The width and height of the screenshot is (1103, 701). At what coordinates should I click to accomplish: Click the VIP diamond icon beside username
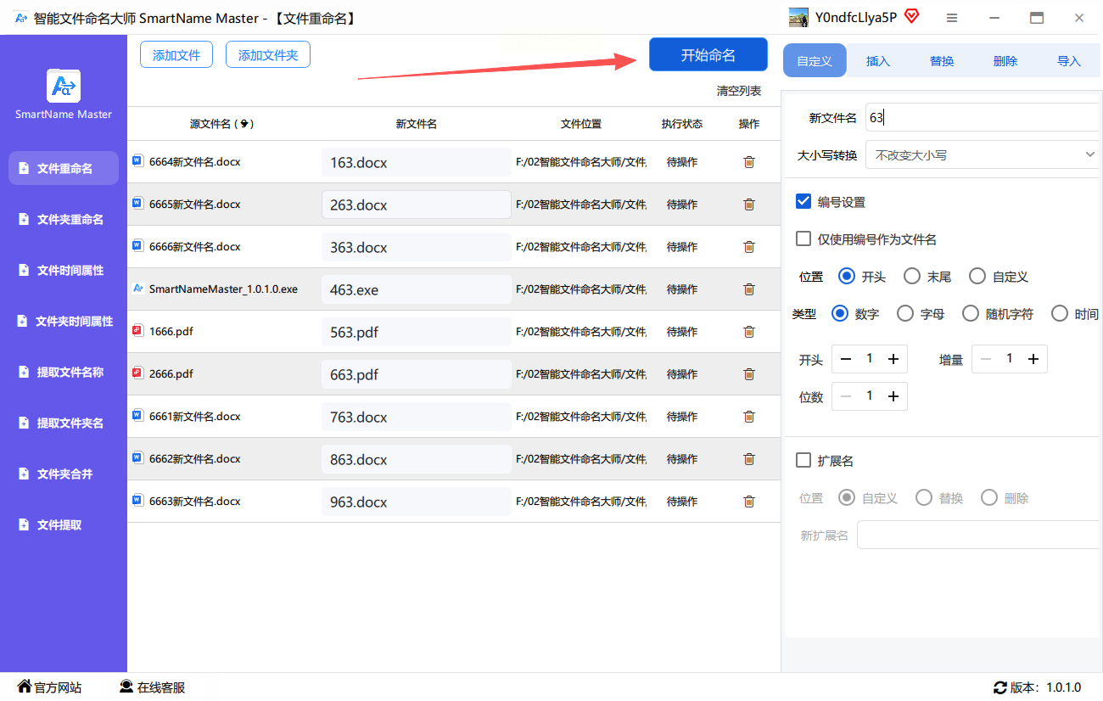(912, 17)
